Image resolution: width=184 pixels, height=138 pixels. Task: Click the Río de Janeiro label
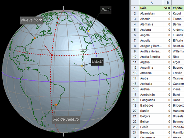[66, 120]
